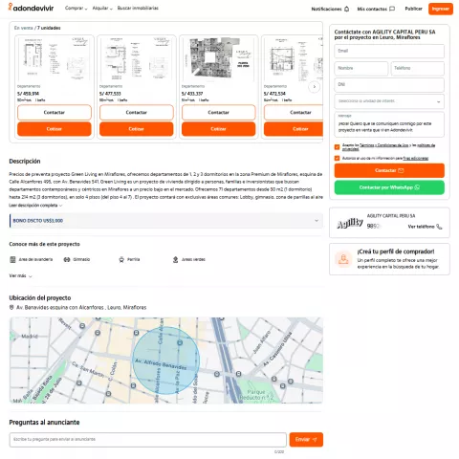Click the question input field for the advertiser
The height and width of the screenshot is (459, 459).
point(148,440)
